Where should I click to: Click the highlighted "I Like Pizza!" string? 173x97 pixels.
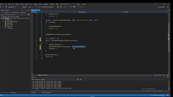(x=79, y=47)
